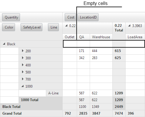Click QA value 587 in 1000 Total row
The width and height of the screenshot is (145, 117).
[83, 100]
